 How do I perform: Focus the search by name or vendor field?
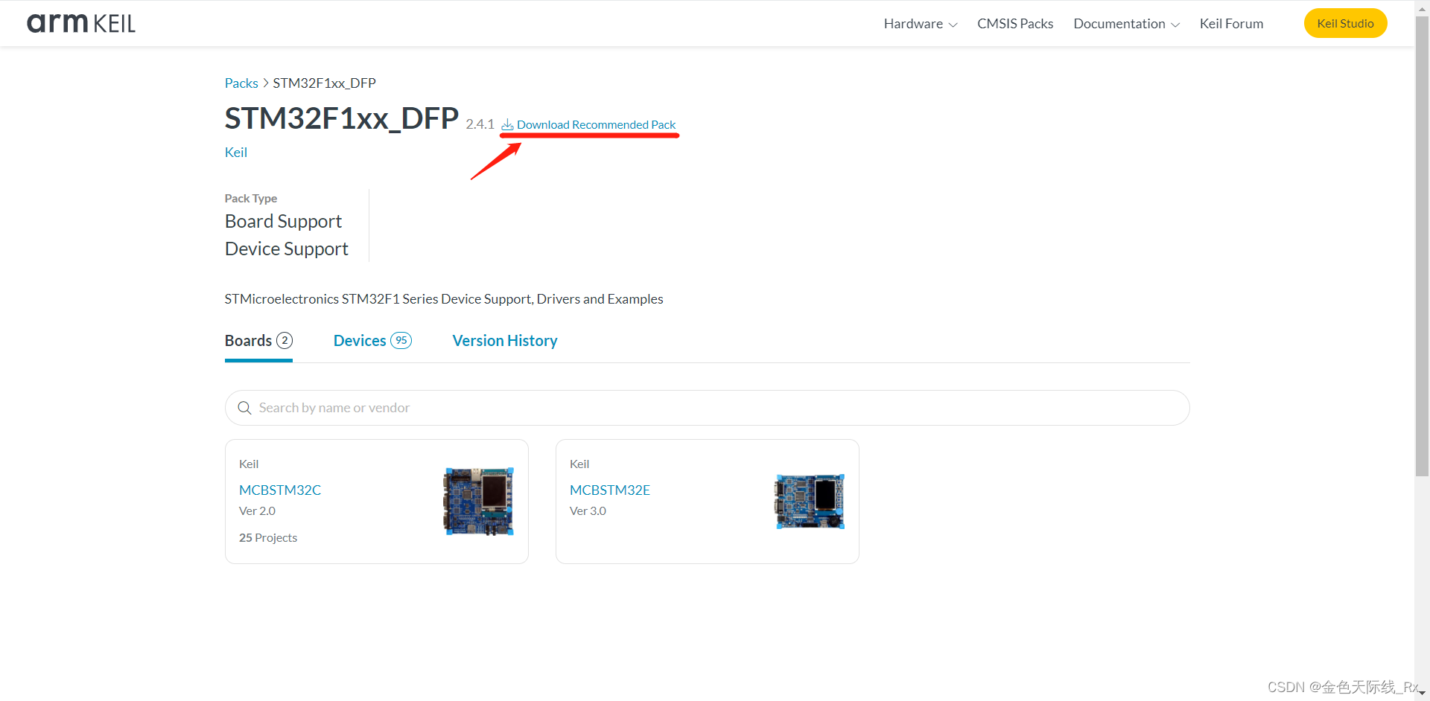707,408
